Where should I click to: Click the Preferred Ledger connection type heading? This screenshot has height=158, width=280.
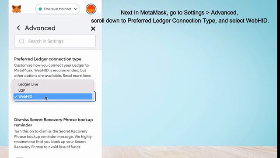[48, 59]
